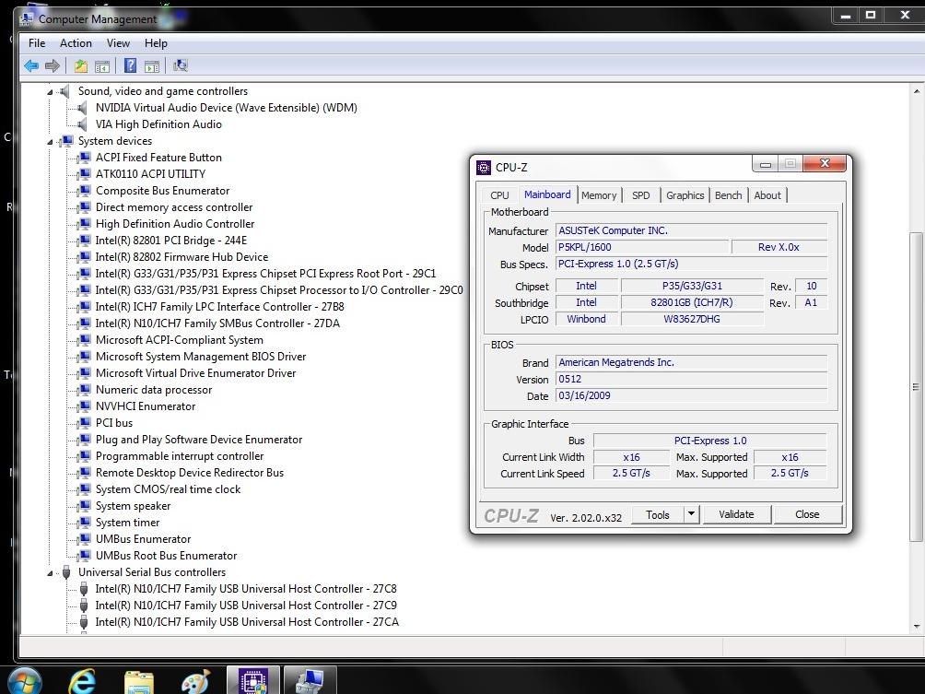Click Show/Hide Console Tree toolbar icon
Viewport: 925px width, 694px height.
pyautogui.click(x=102, y=66)
